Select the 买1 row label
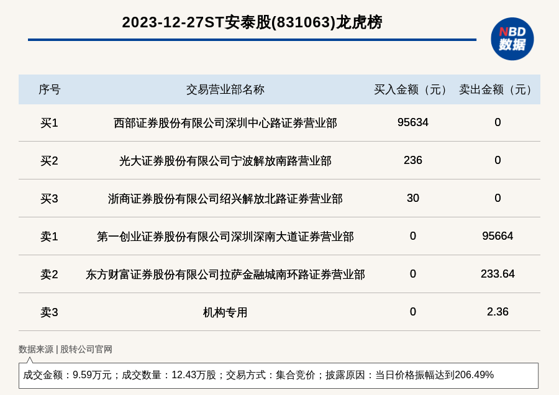This screenshot has width=559, height=395. [x=49, y=123]
